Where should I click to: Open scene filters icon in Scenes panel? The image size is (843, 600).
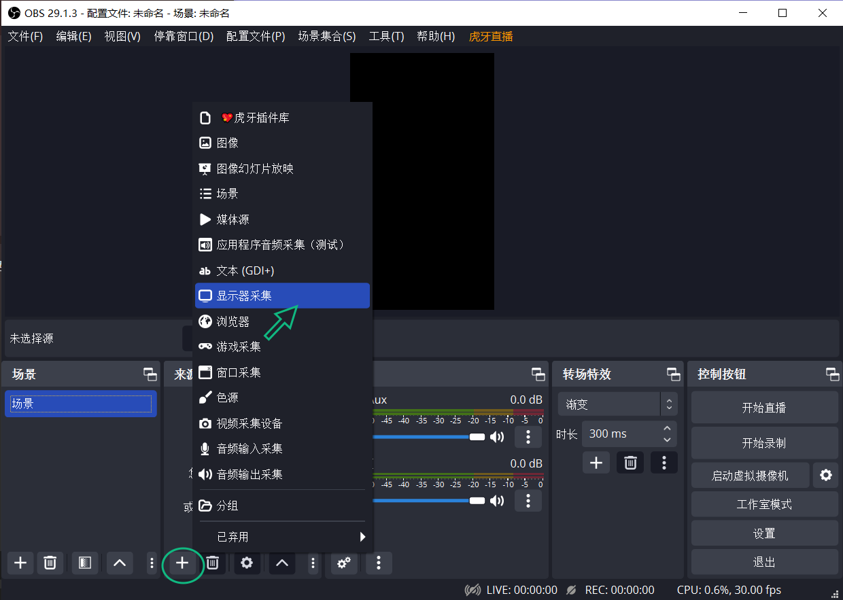[85, 563]
